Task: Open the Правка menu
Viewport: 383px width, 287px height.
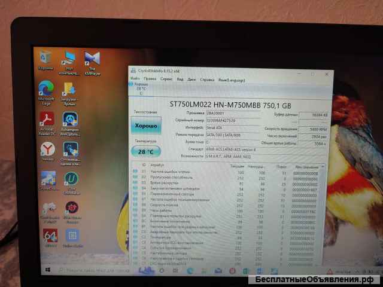Action: coord(150,79)
